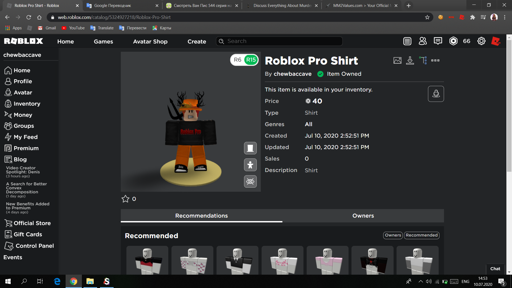This screenshot has width=512, height=288.
Task: Switch to the Owners tab
Action: [363, 215]
